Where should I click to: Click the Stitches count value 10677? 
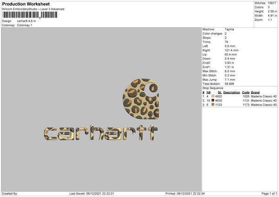point(273,3)
